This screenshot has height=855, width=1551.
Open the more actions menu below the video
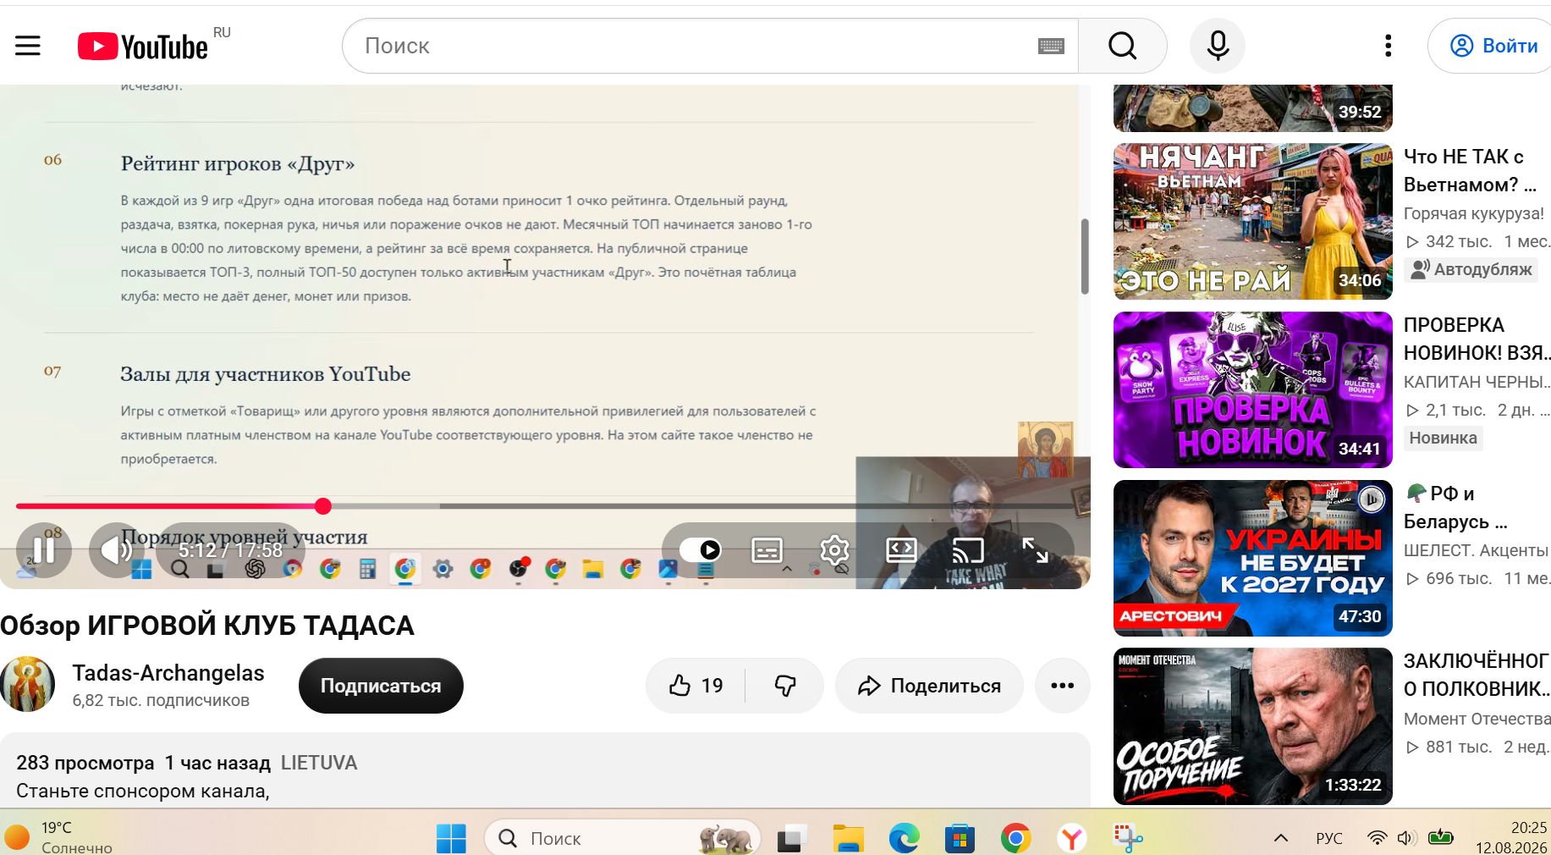[x=1063, y=686]
